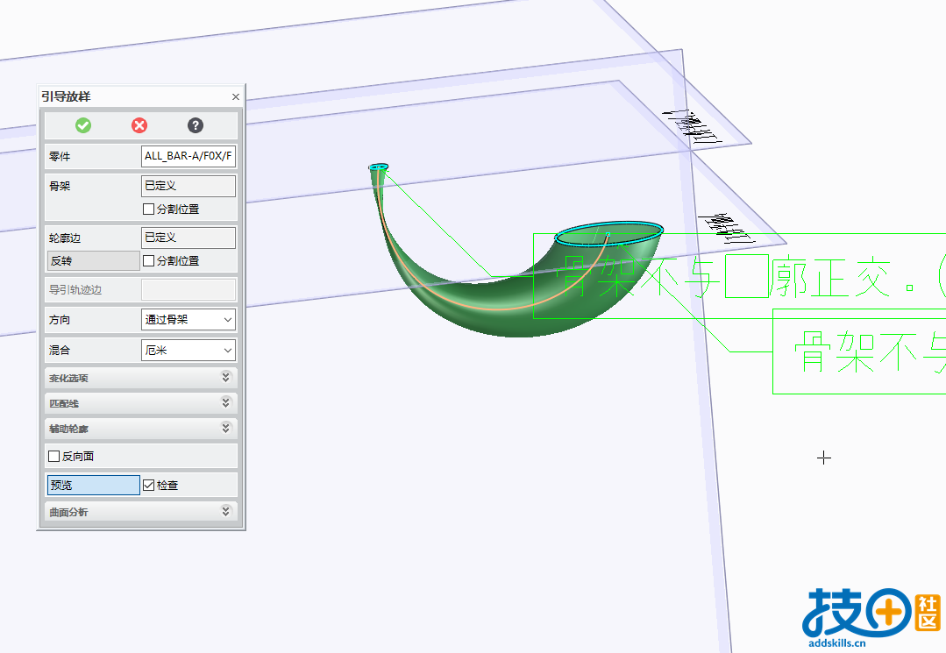Cancel with the red X icon

[139, 125]
